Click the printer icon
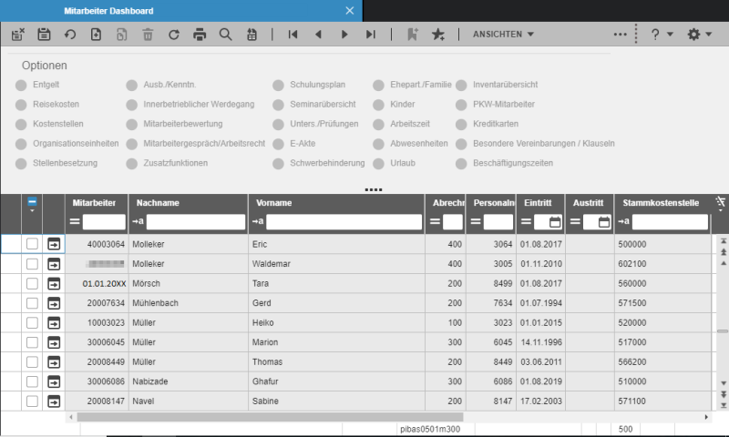The width and height of the screenshot is (729, 437). (x=200, y=35)
